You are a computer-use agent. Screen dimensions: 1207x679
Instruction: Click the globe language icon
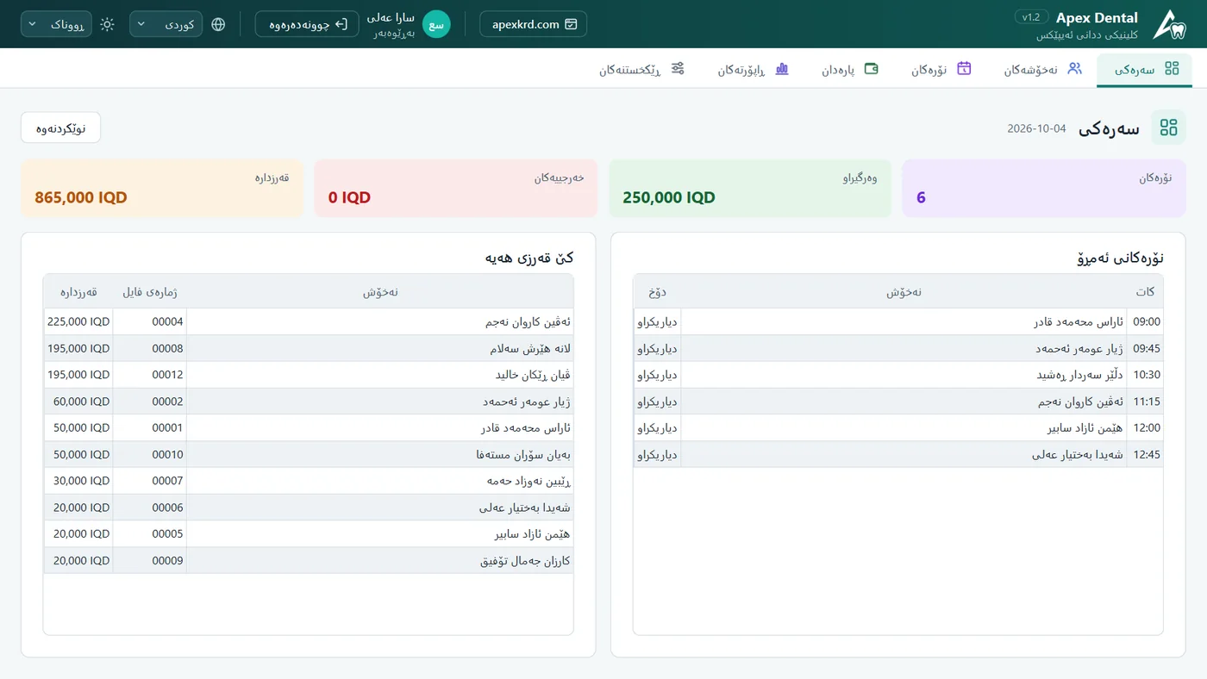pos(218,24)
